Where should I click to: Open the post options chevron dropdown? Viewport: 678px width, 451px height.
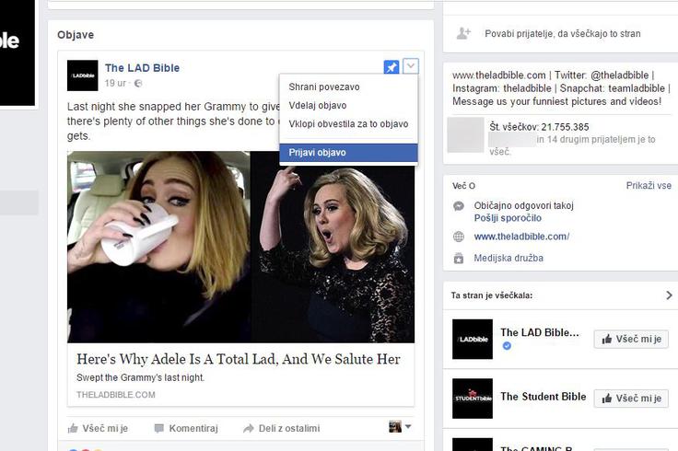click(x=411, y=66)
